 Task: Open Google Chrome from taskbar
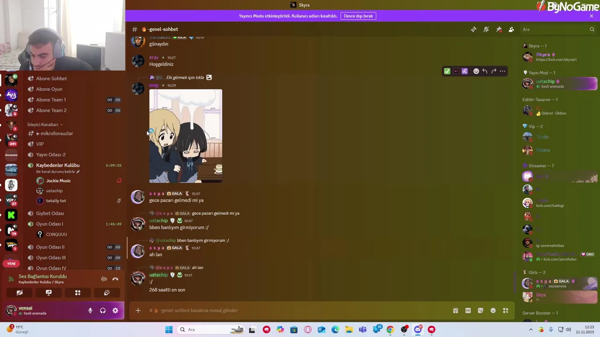coord(390,330)
